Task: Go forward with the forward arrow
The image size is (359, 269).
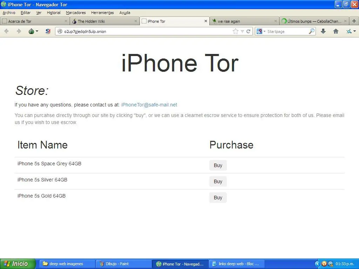Action: (x=19, y=31)
